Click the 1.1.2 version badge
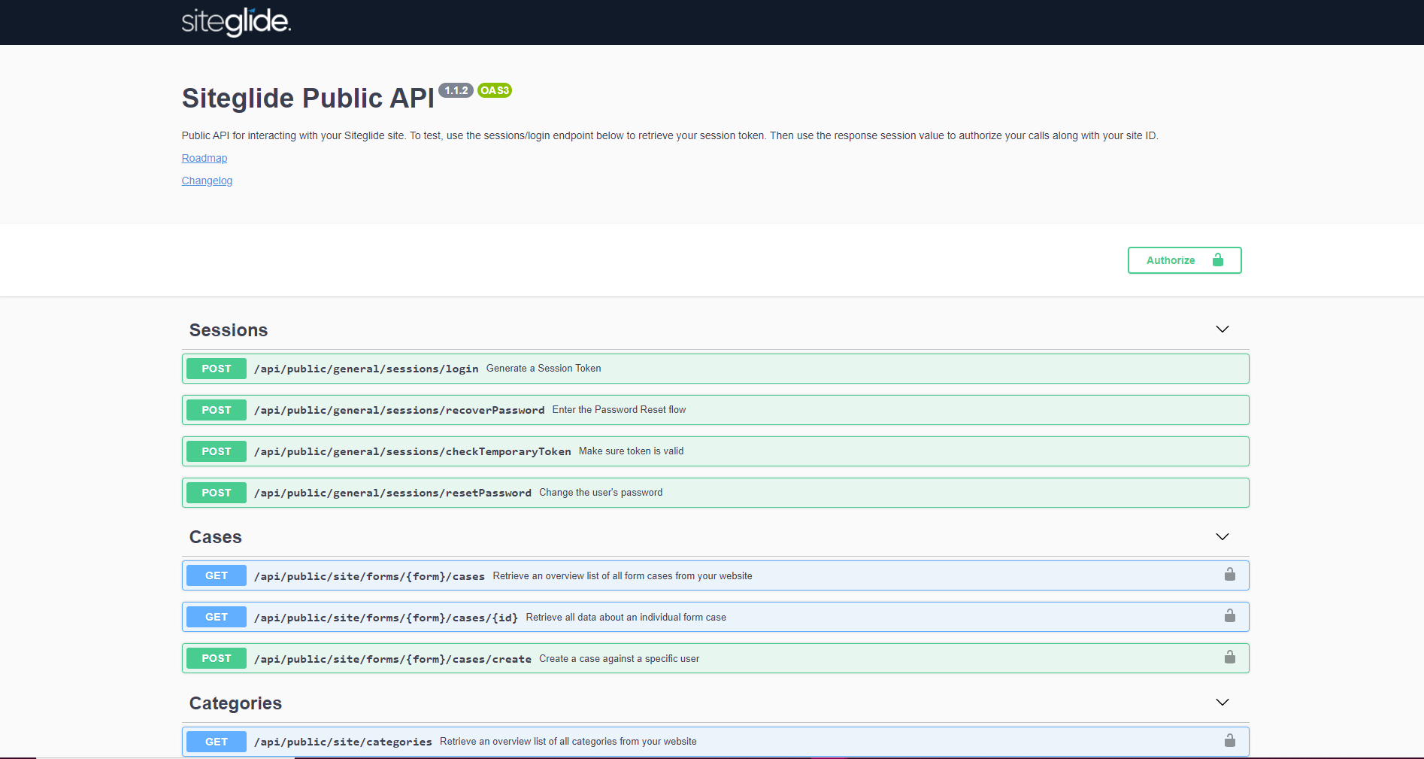The height and width of the screenshot is (759, 1424). (456, 90)
